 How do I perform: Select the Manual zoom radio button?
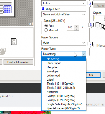point(46,30)
